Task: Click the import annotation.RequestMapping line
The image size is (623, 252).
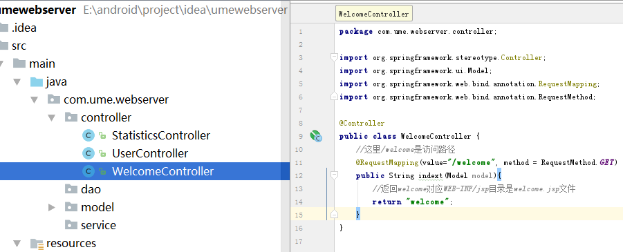Action: click(x=469, y=84)
